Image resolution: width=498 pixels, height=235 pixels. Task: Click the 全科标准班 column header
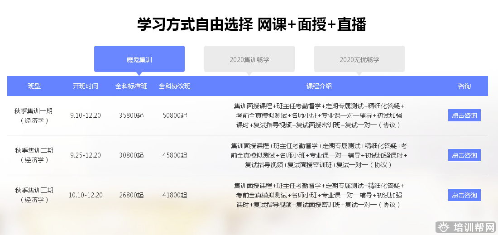click(x=131, y=86)
